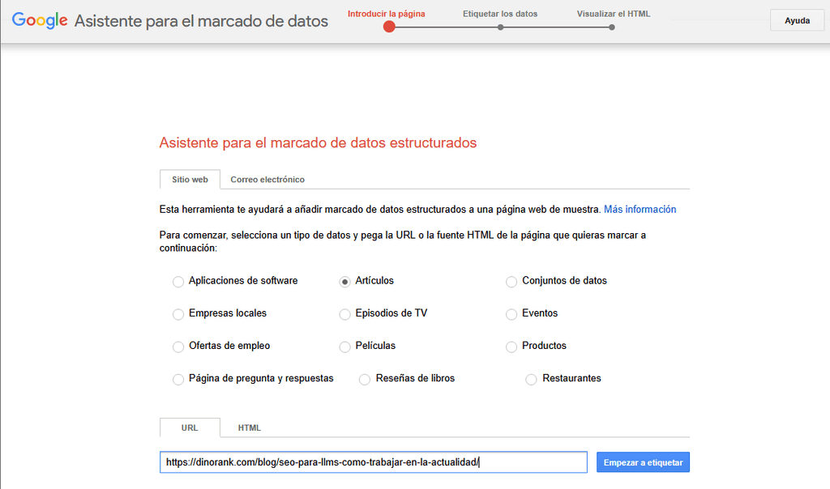Pick the 'Empresas locales' radio button
This screenshot has height=489, width=830.
pyautogui.click(x=178, y=314)
